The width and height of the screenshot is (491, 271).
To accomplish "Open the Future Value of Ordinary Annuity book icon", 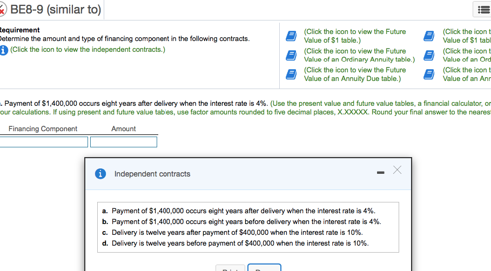I will coord(291,55).
